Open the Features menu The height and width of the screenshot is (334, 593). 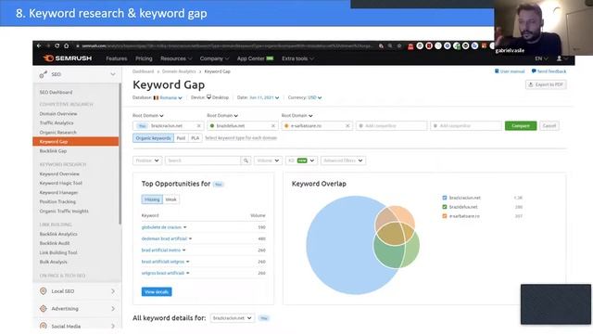117,58
